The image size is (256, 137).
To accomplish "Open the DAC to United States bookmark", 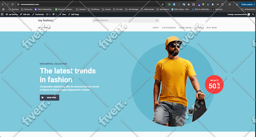I will click(x=201, y=9).
